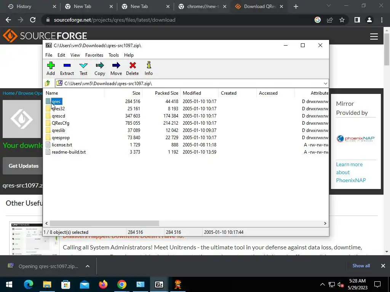Click the horizontal scrollbar in 7-Zip
390x292 pixels.
[104, 223]
